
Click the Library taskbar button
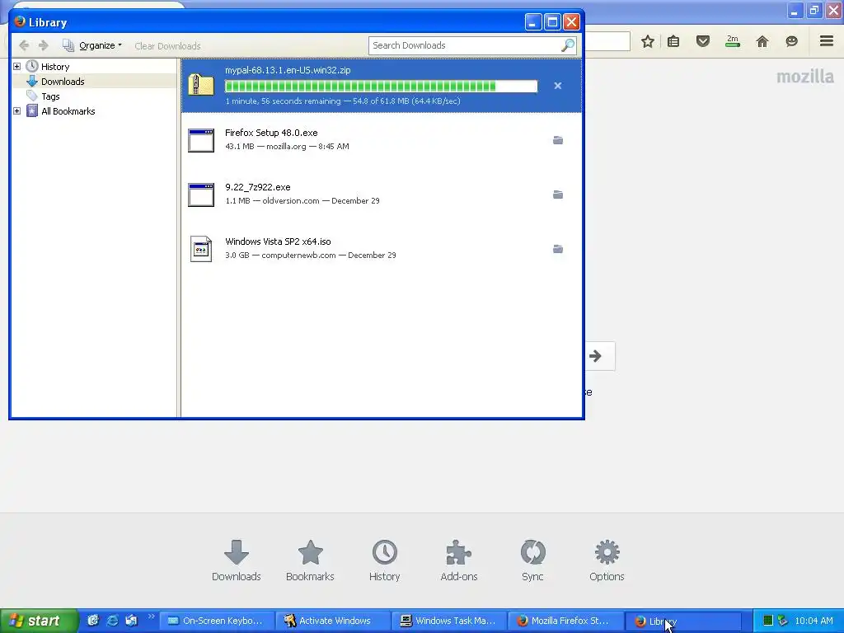click(x=682, y=621)
